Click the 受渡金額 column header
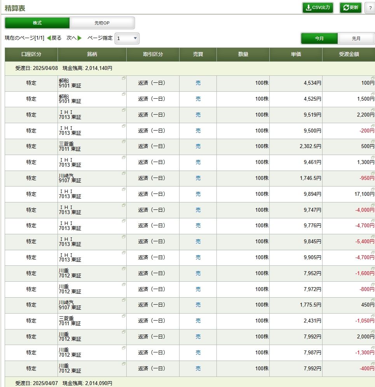375x387 pixels. 349,54
